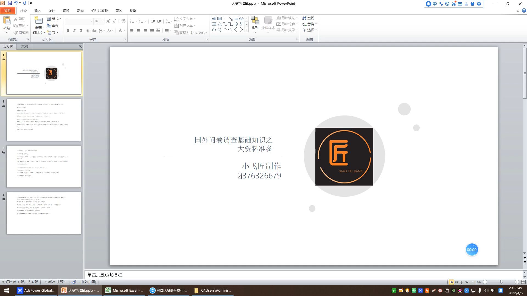Toggle Normal view in status bar
Screen dimensions: 527x296
[451, 282]
